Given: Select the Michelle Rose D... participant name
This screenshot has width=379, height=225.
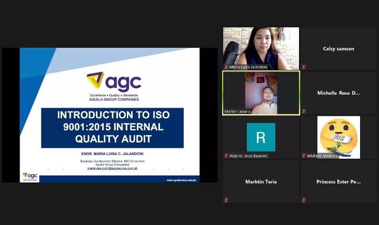Looking at the screenshot, I should tap(338, 93).
